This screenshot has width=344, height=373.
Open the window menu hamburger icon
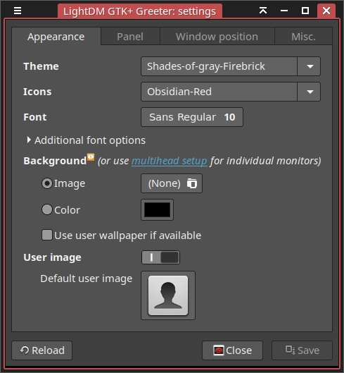coord(18,11)
